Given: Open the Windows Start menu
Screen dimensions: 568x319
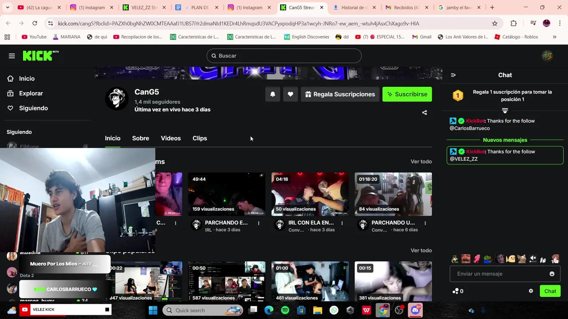Looking at the screenshot, I should coord(153,310).
